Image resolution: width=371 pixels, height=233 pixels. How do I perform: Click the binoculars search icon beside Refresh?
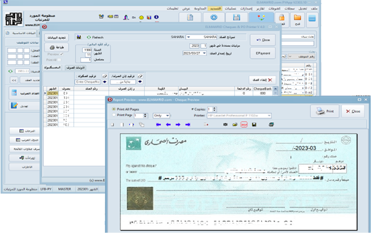click(79, 37)
